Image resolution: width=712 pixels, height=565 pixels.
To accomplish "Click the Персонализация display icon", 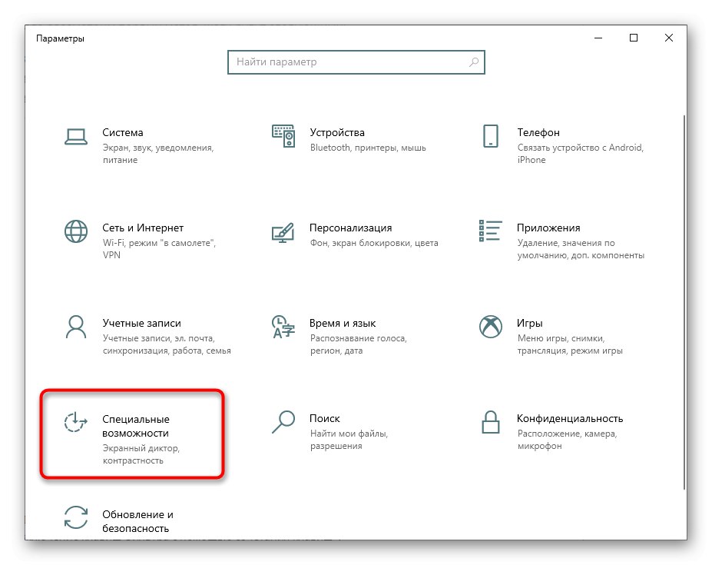I will point(283,231).
